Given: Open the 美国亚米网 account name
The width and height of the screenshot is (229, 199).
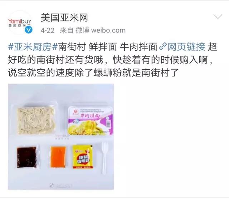Looking at the screenshot, I should click(64, 18).
